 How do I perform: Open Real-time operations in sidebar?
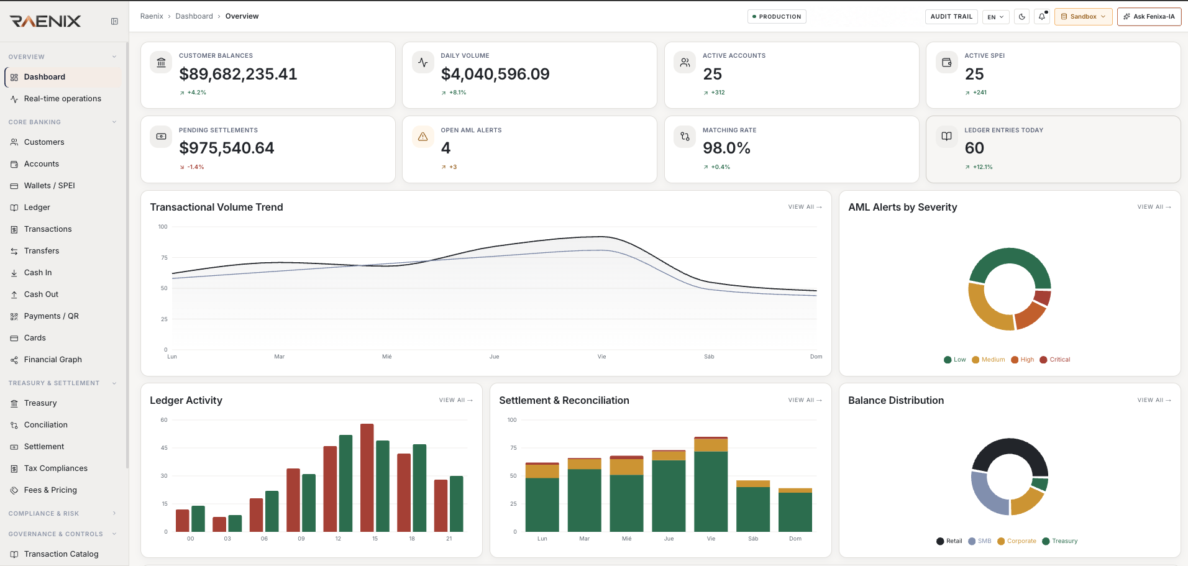[x=63, y=99]
